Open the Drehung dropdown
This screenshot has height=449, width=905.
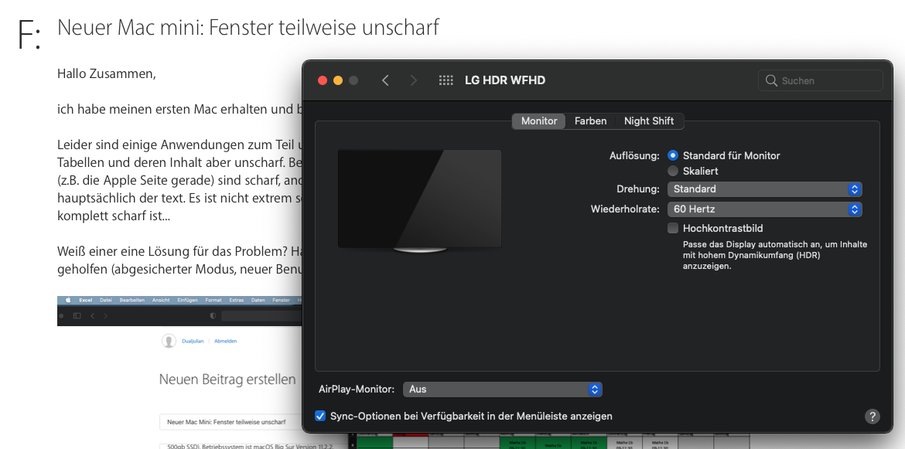pyautogui.click(x=764, y=189)
